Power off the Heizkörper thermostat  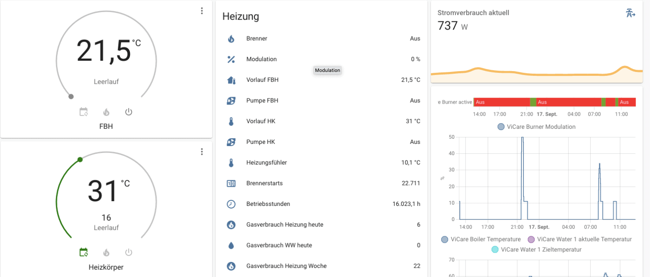click(129, 252)
